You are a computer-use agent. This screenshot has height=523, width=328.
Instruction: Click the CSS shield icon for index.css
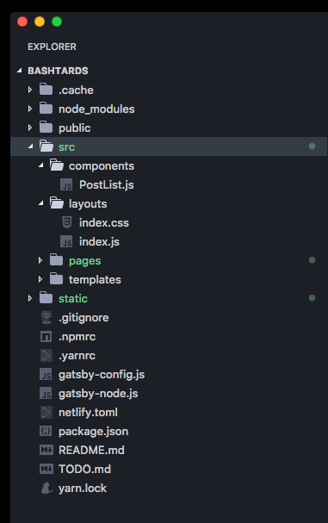coord(66,222)
